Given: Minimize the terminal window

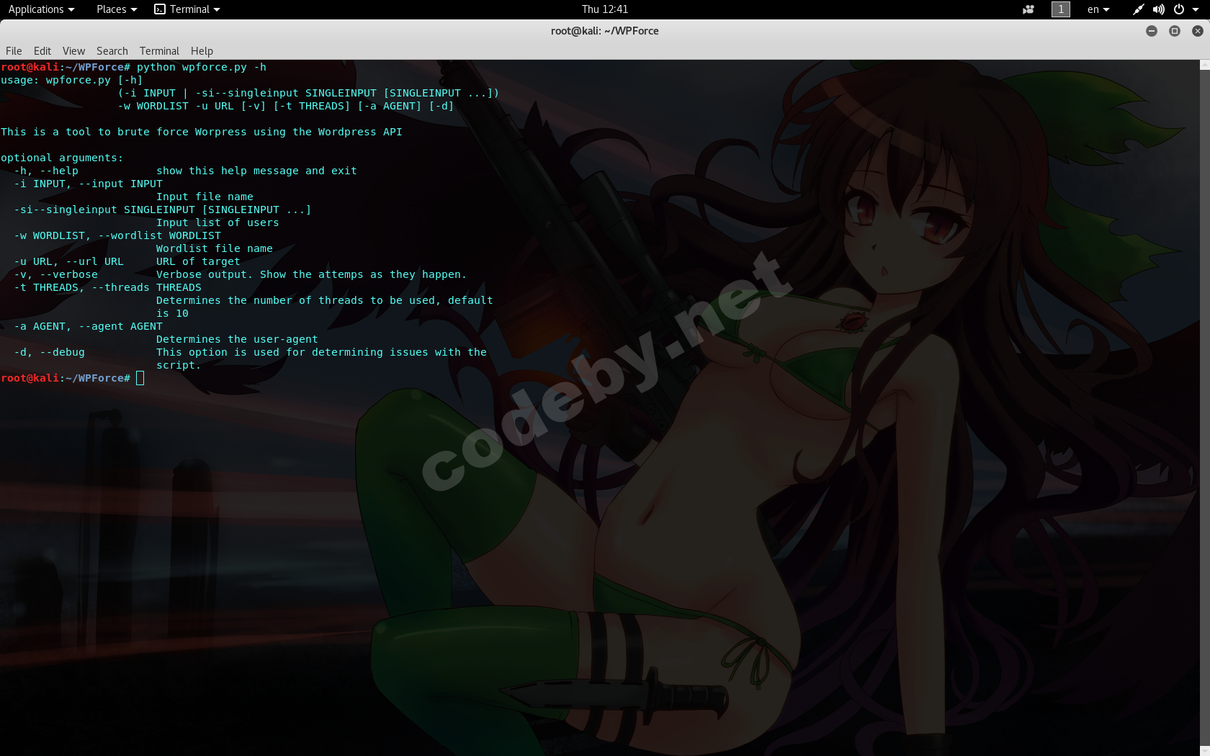Looking at the screenshot, I should [x=1152, y=31].
